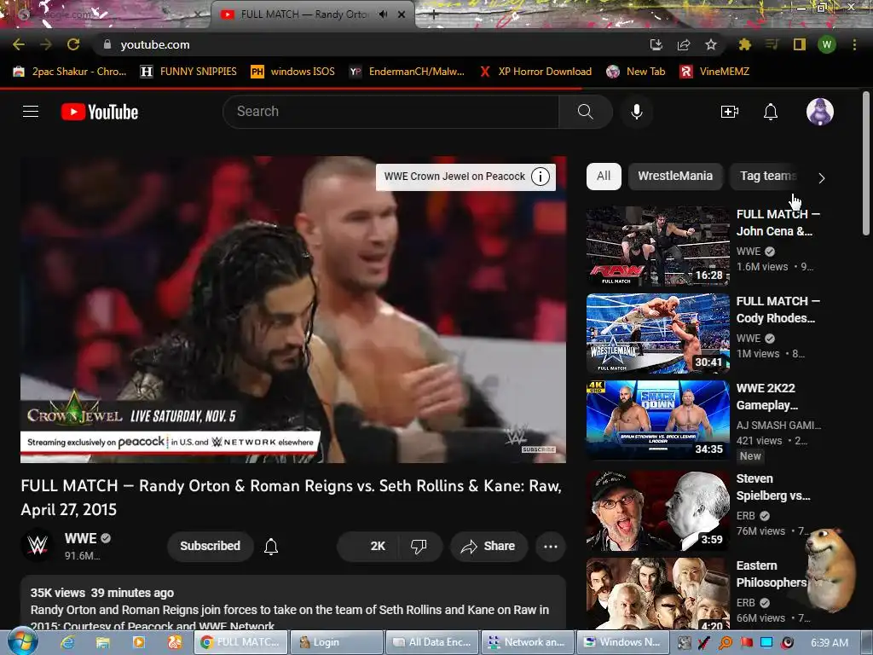The image size is (873, 655).
Task: Click the Subscribed button
Action: (x=211, y=547)
